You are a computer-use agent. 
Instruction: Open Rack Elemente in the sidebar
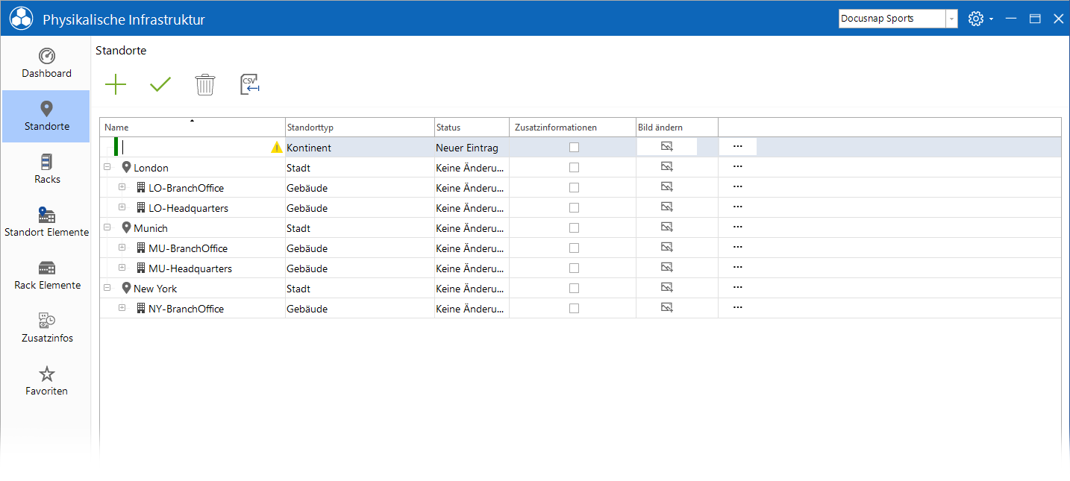click(46, 274)
